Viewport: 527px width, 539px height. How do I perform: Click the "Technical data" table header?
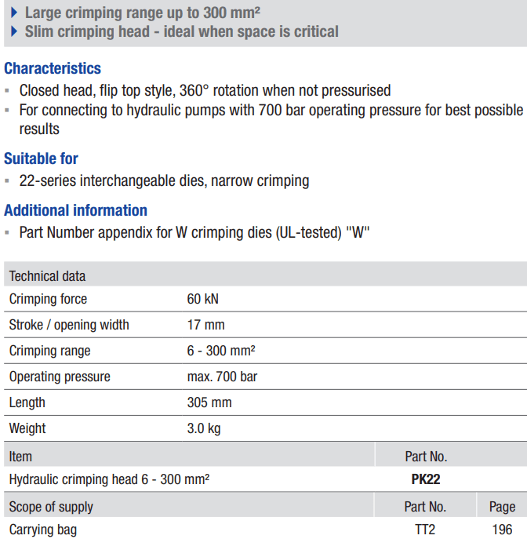[x=47, y=276]
